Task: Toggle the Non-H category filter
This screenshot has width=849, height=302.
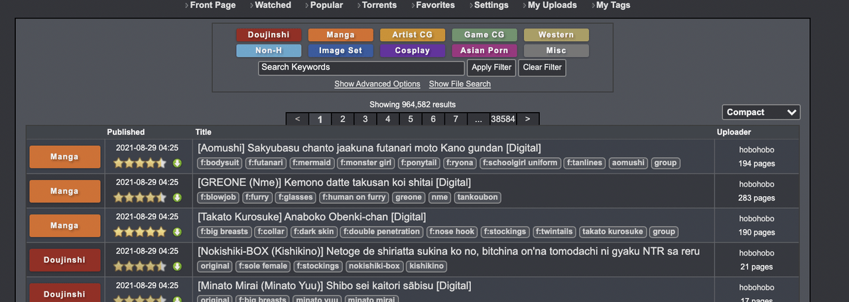Action: 269,50
